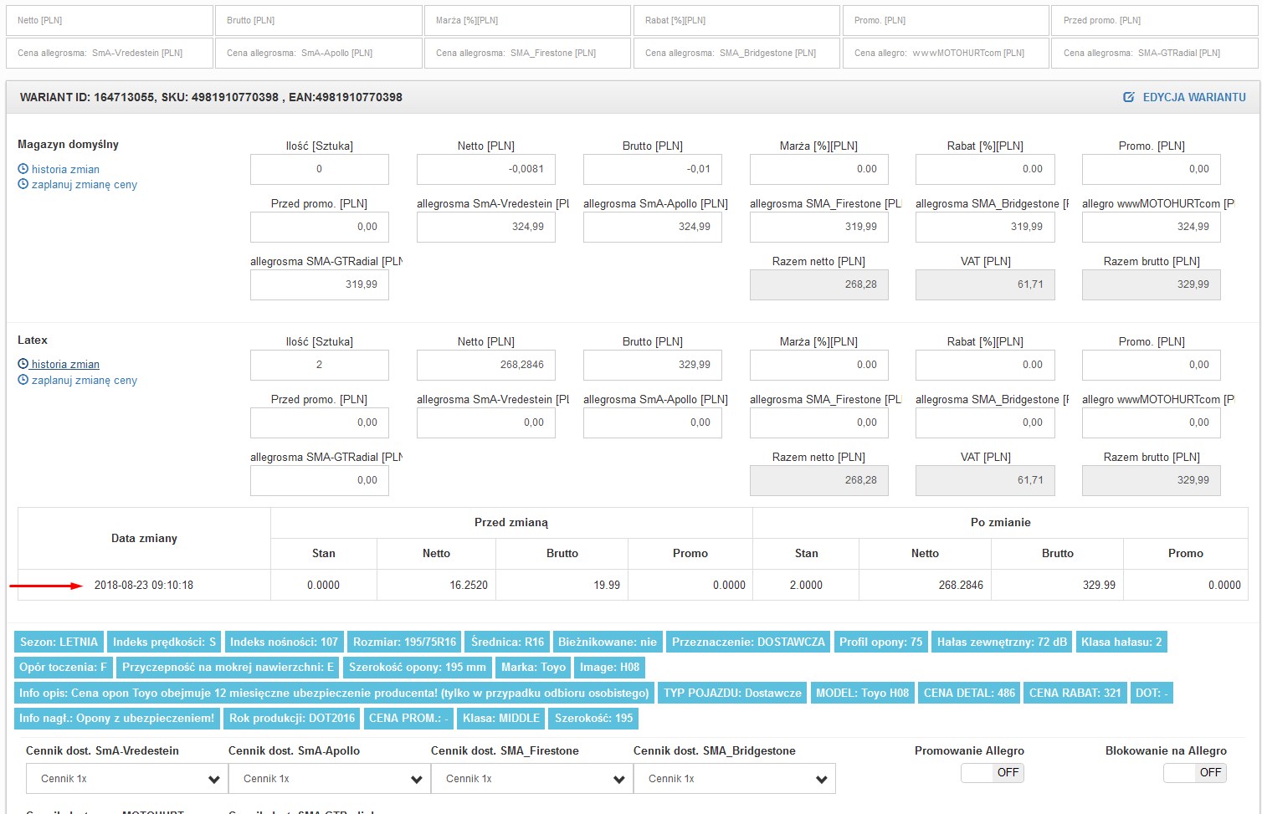Toggle the Promowanie Allegro switch
Viewport: 1262px width, 814px height.
(x=992, y=772)
